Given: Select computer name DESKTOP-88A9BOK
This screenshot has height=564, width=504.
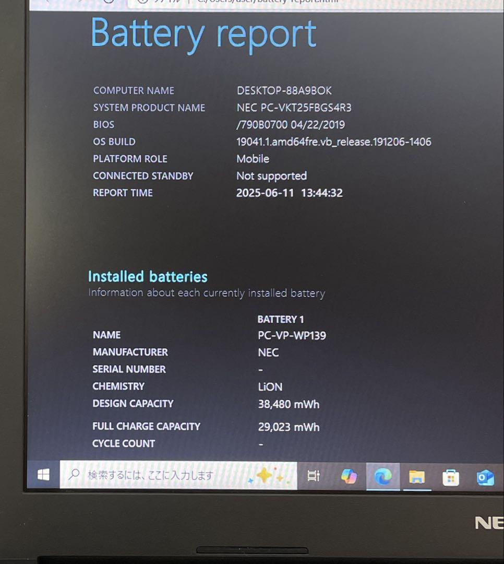Looking at the screenshot, I should tap(284, 91).
